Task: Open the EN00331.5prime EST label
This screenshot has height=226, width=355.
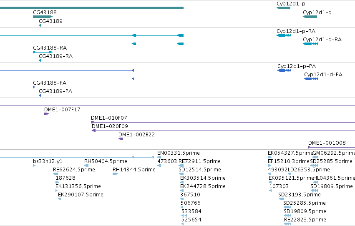Action: click(x=179, y=153)
